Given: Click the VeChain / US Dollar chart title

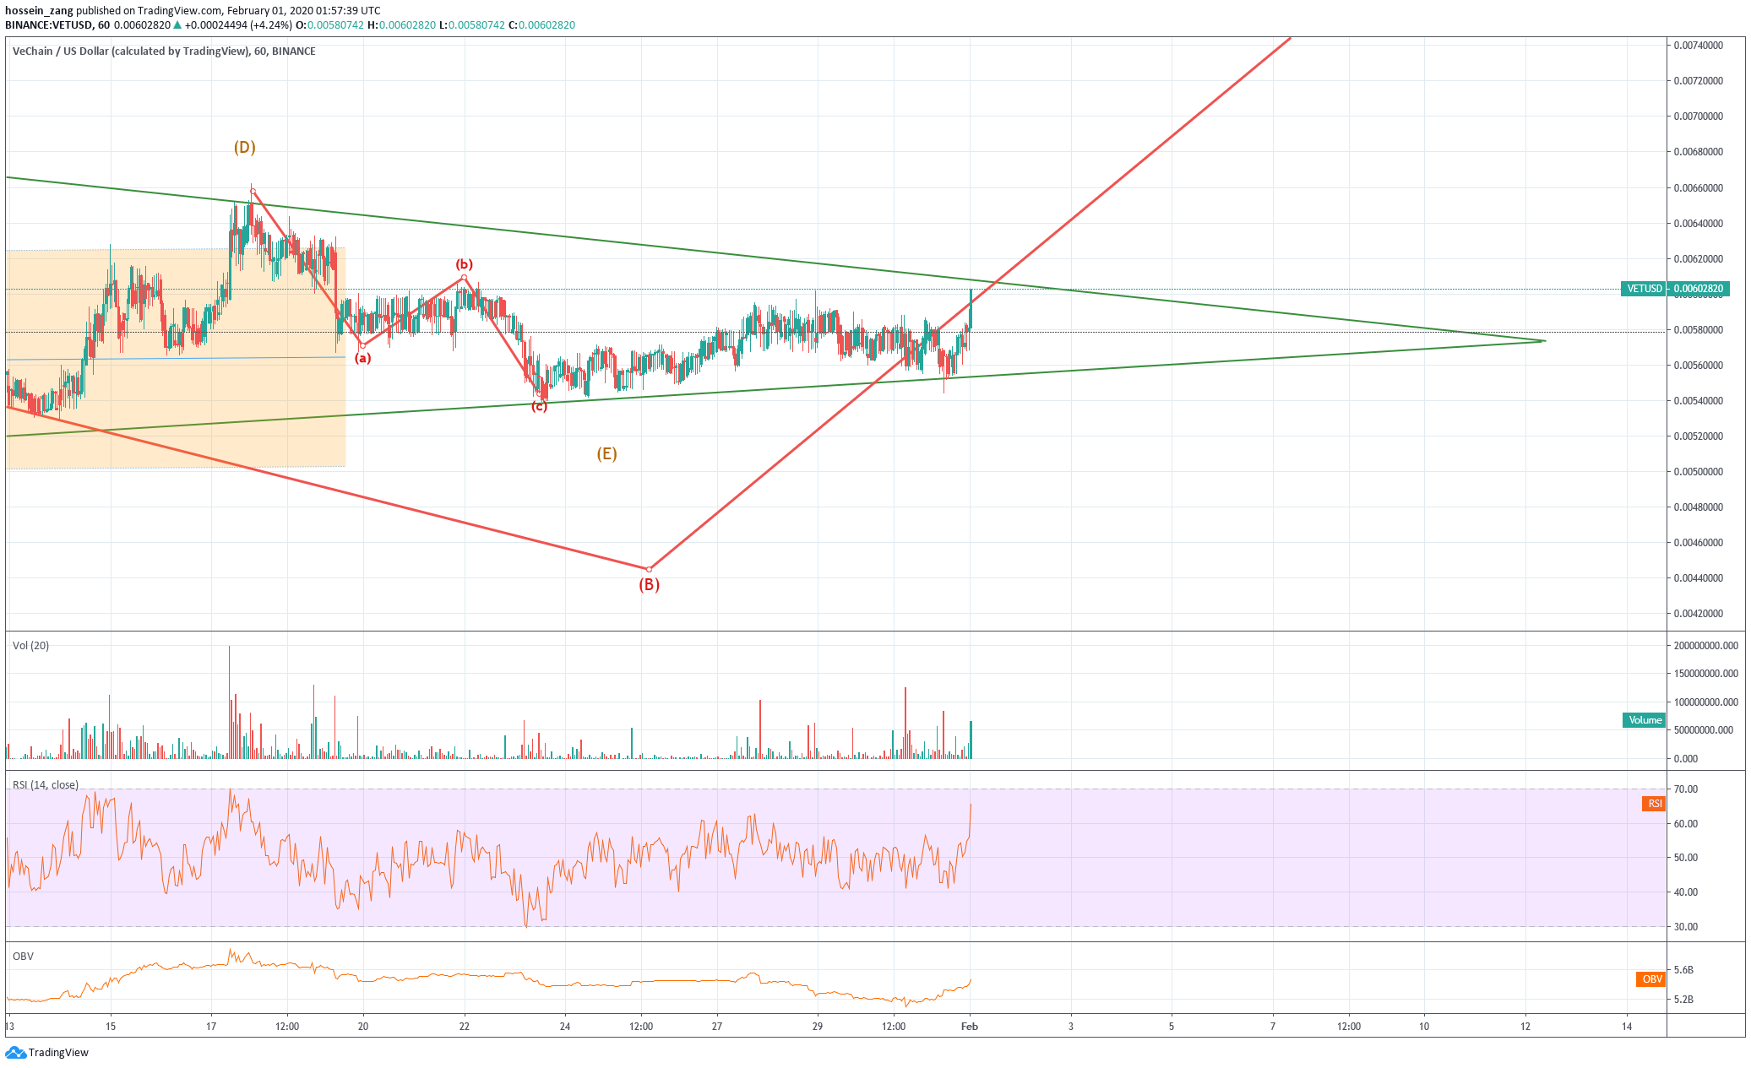Looking at the screenshot, I should (x=164, y=51).
